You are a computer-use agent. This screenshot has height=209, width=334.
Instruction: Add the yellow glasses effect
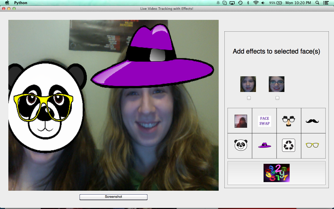pos(312,145)
